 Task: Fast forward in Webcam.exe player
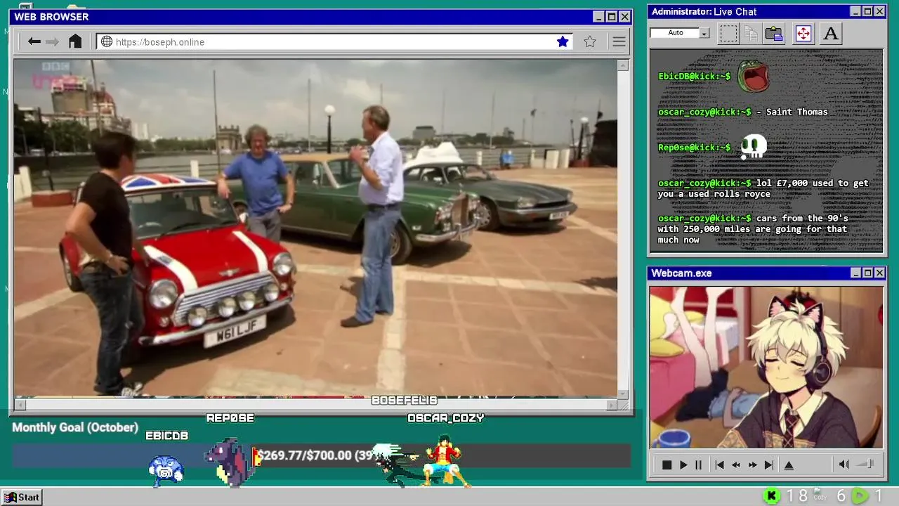point(752,465)
